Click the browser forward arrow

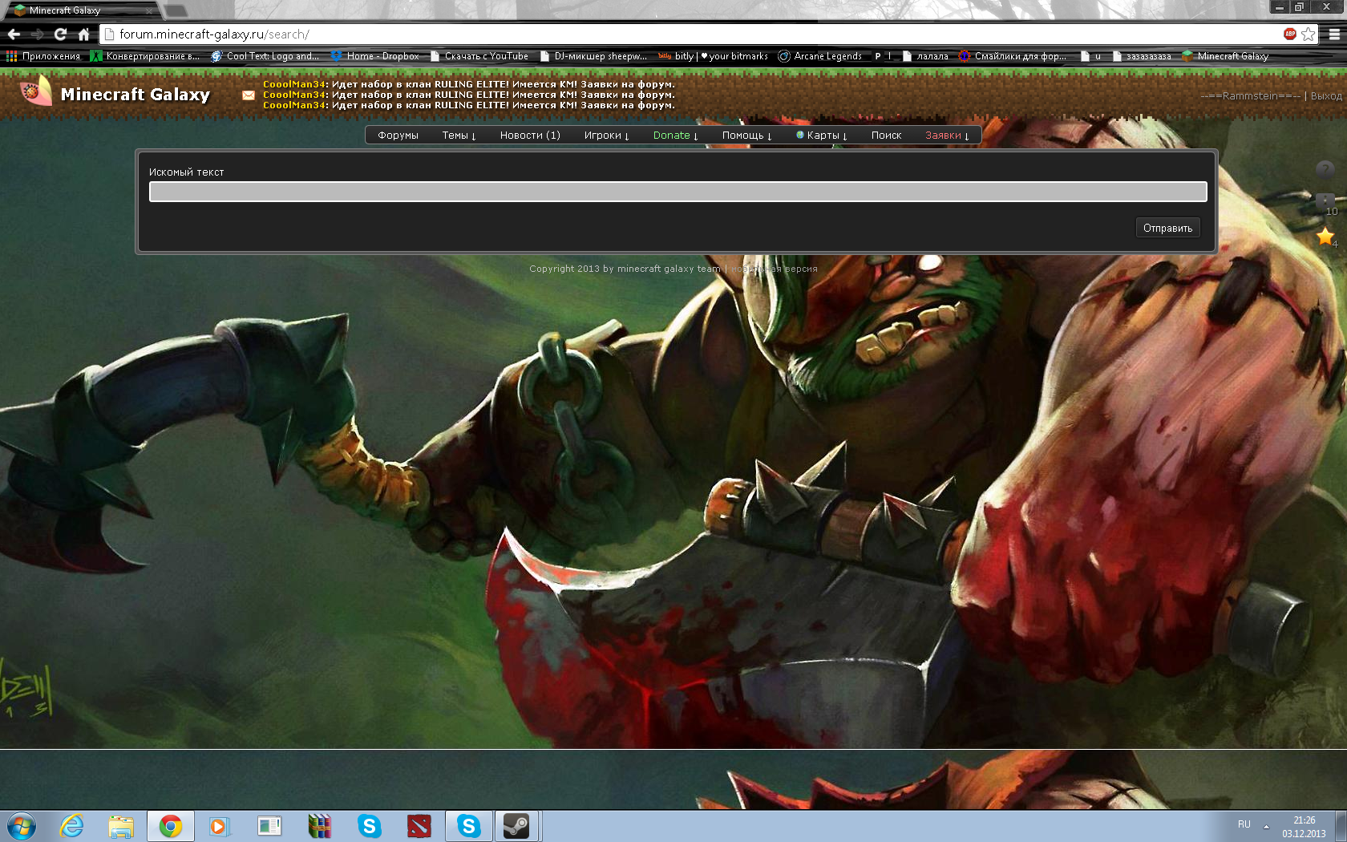click(37, 34)
